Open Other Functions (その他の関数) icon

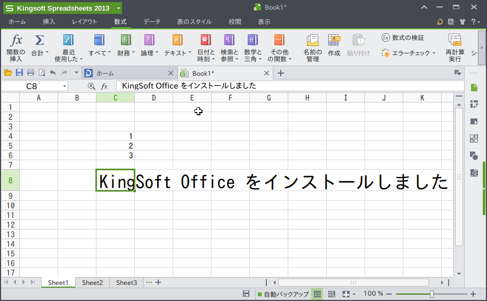point(279,40)
